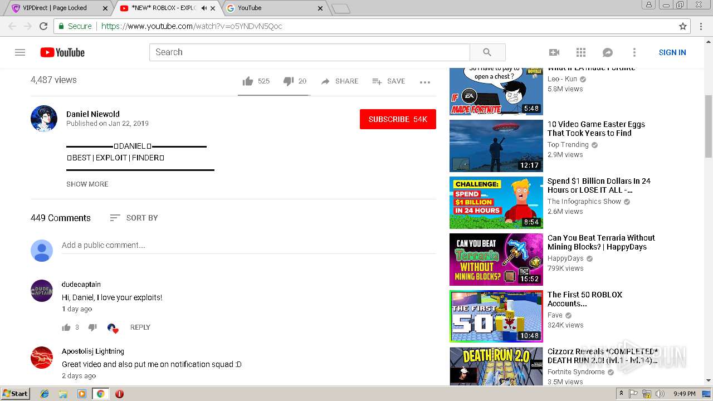Click inside the YouTube search box
Screen dimensions: 713x401
tap(310, 52)
